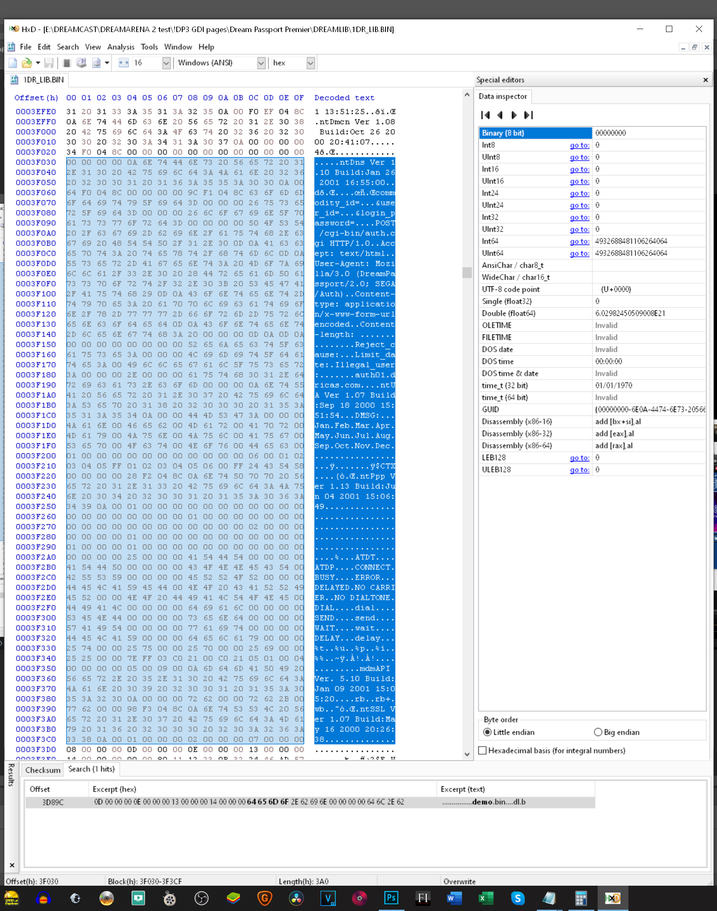Open the Edit menu
Screen dimensions: 717x911
coord(44,47)
